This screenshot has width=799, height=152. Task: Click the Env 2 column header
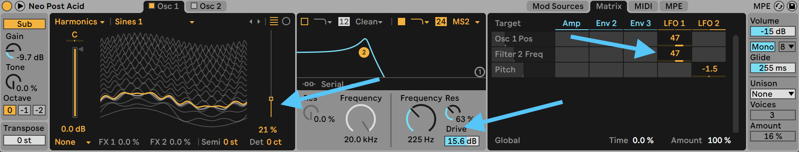click(x=606, y=24)
